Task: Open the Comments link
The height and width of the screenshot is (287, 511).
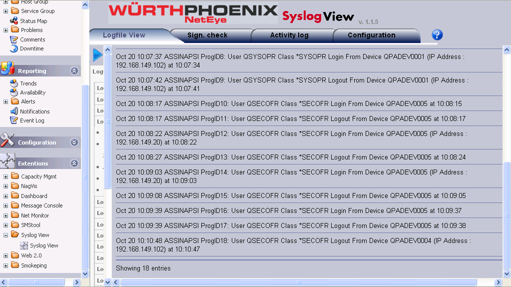Action: coord(32,39)
